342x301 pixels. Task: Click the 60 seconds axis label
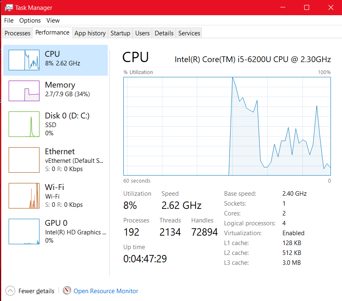point(137,181)
